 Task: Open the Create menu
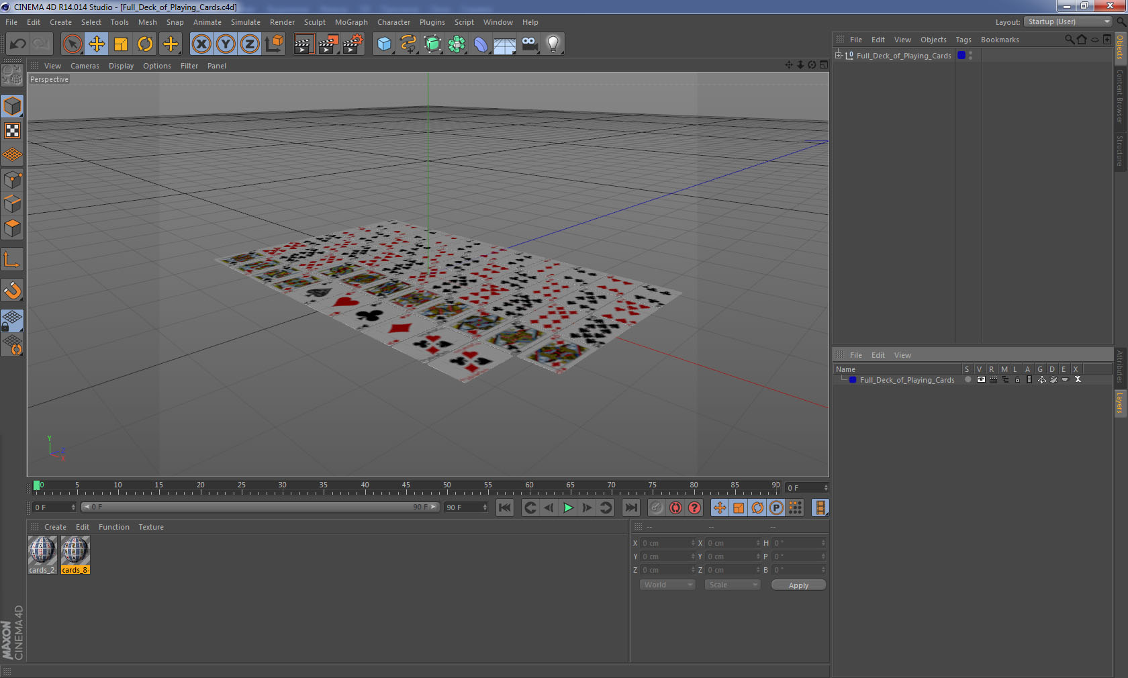point(60,22)
